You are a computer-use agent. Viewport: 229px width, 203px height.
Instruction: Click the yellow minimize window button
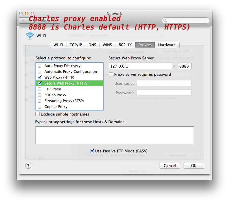pyautogui.click(x=27, y=13)
